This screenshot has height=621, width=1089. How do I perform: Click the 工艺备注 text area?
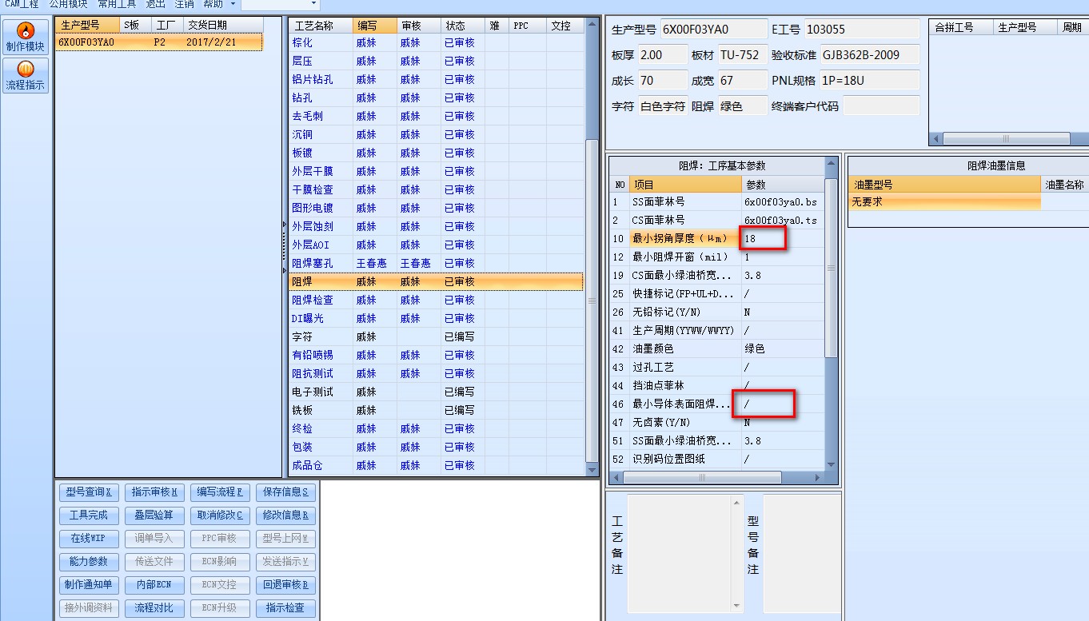tap(685, 551)
